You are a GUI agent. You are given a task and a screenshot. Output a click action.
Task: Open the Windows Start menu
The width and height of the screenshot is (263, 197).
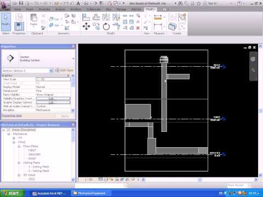click(12, 193)
